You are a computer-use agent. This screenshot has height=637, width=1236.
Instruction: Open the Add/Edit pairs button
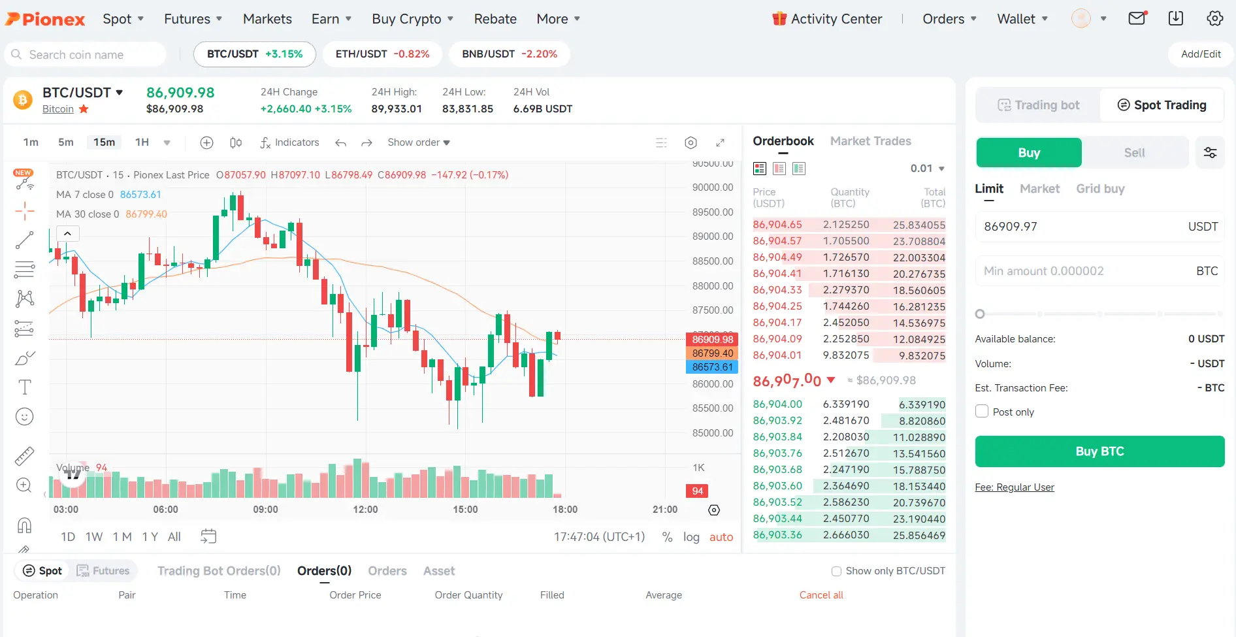point(1201,54)
